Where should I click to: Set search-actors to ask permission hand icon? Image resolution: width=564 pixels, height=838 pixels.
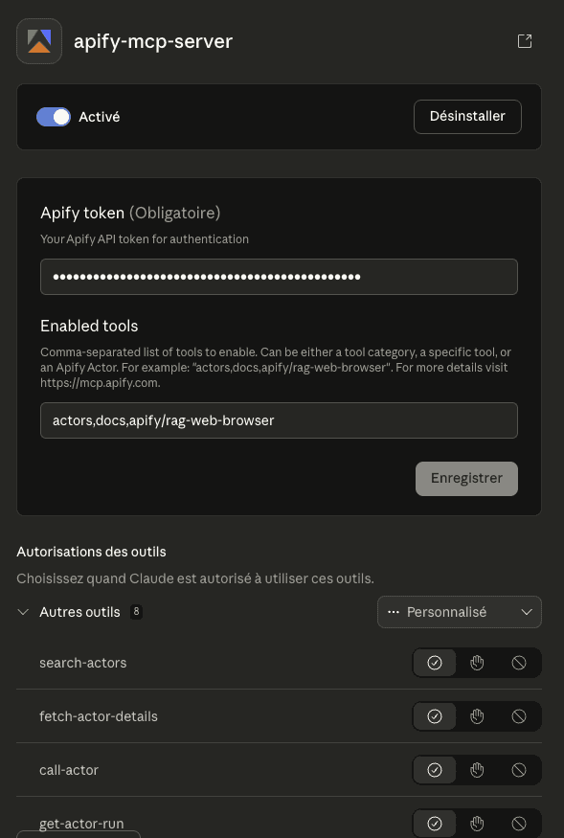(477, 663)
